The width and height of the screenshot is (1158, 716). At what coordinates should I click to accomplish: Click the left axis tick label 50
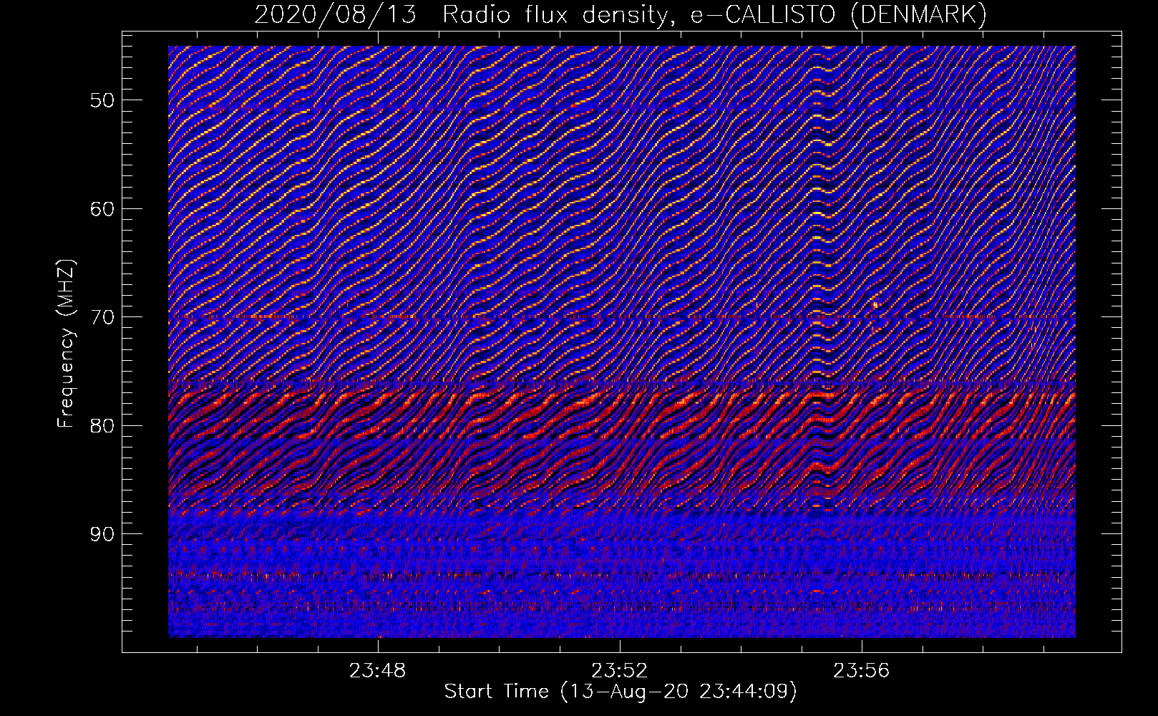[102, 100]
